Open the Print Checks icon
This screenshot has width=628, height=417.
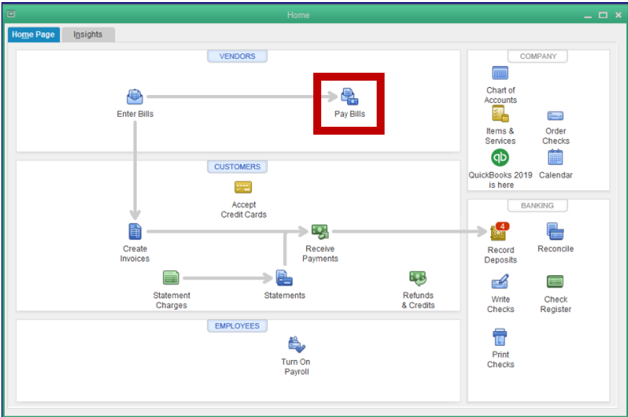point(500,337)
